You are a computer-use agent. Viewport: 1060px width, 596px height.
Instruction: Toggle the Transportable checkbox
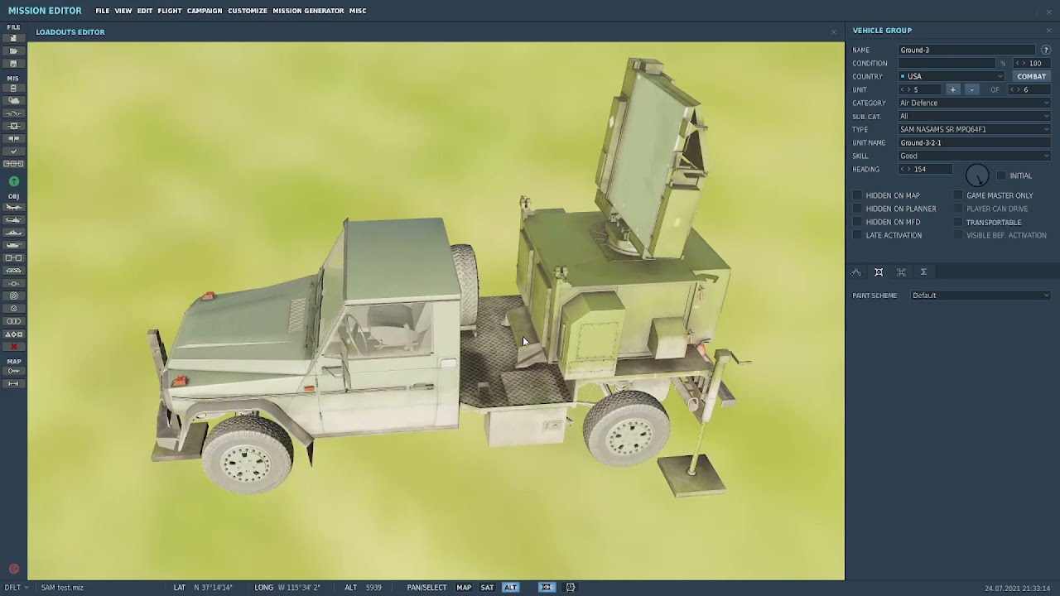coord(958,223)
